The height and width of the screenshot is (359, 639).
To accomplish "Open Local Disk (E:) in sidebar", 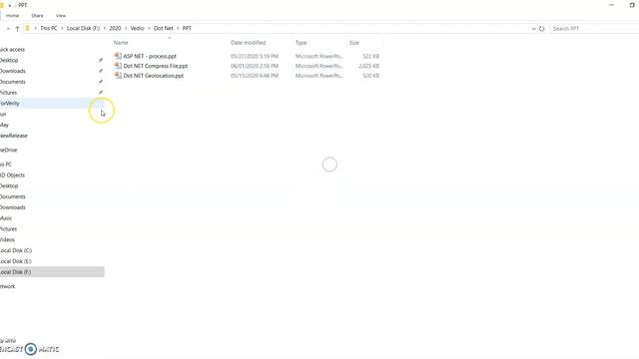I will 16,261.
